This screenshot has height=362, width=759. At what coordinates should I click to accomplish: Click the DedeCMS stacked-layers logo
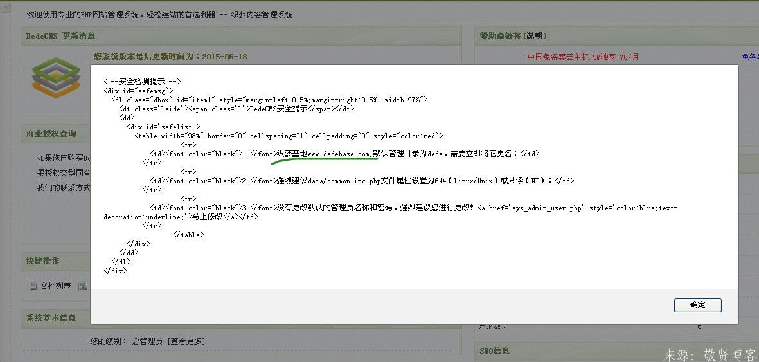(x=56, y=78)
